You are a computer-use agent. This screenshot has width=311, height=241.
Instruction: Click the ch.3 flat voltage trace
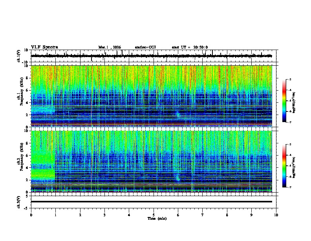point(152,202)
